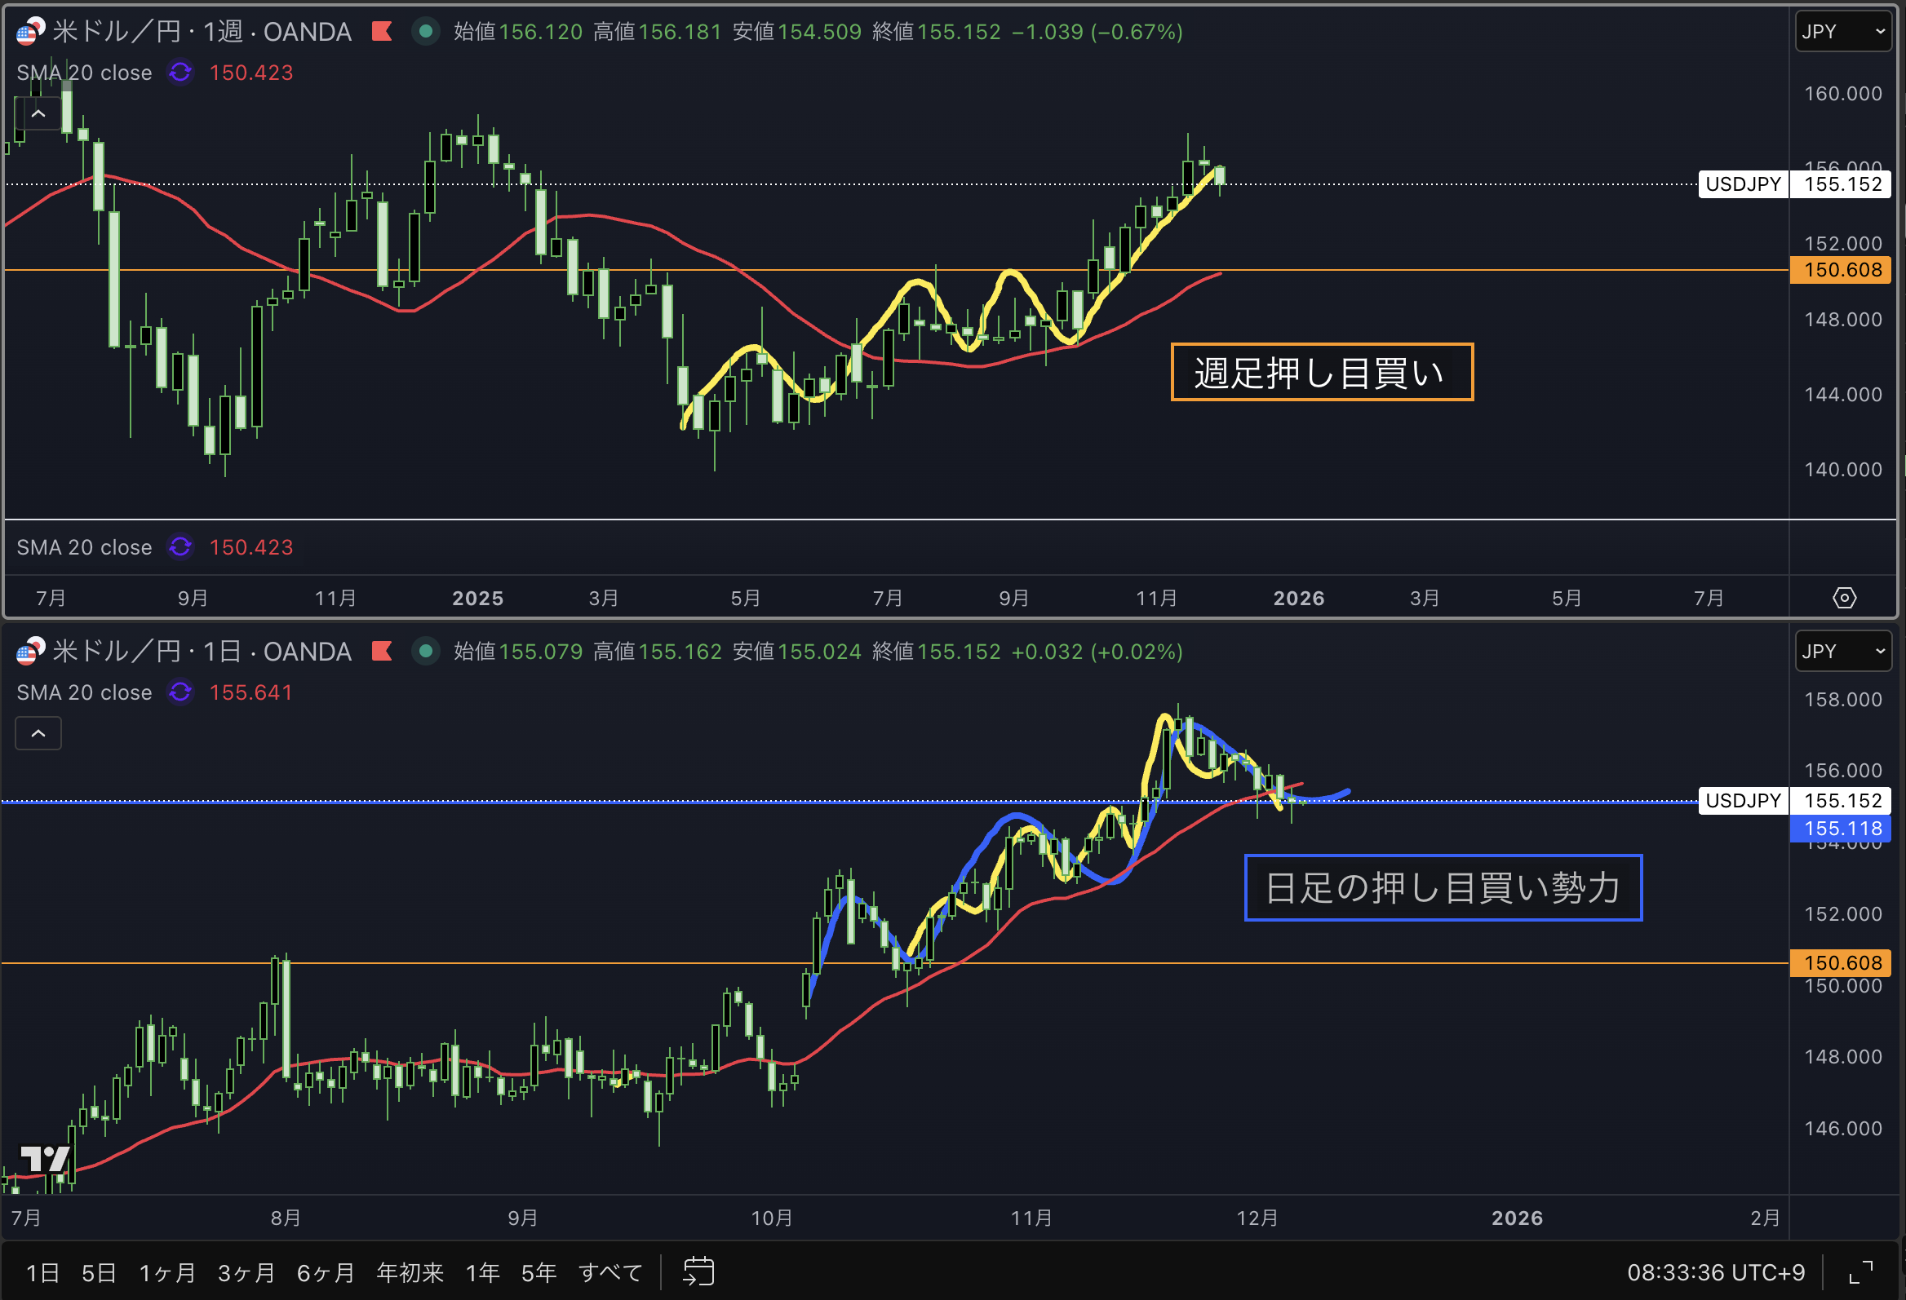
Task: Select the 3ヶ月 date range
Action: [x=246, y=1272]
